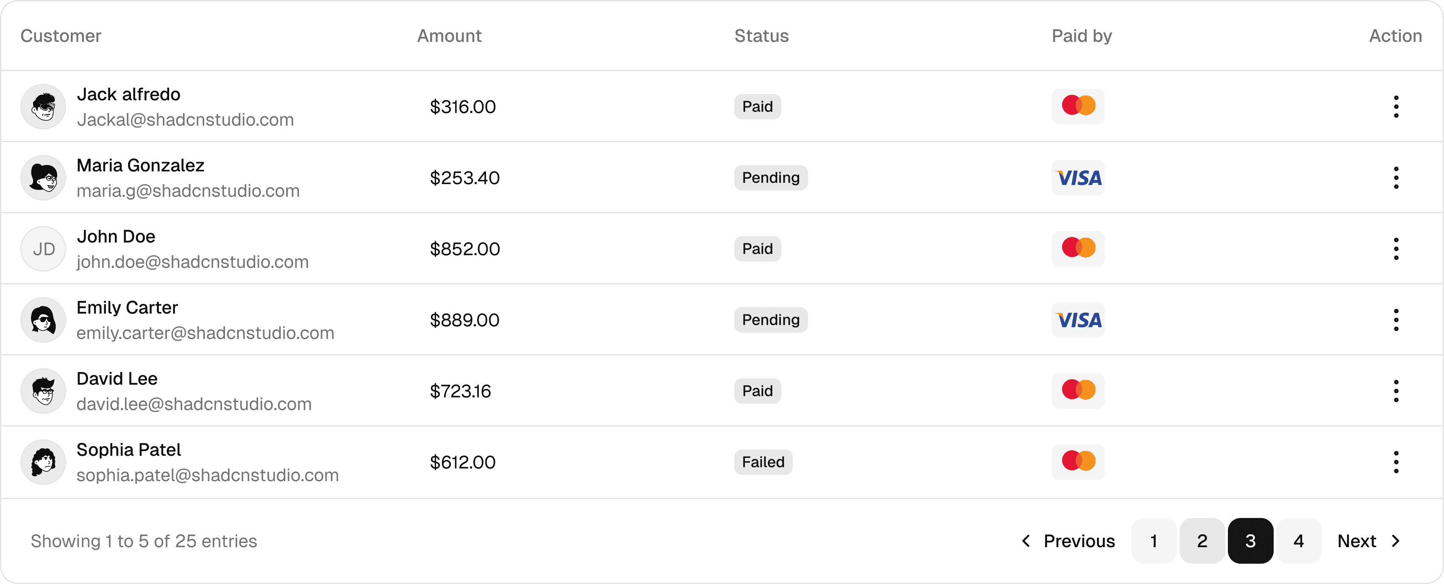Screen dimensions: 1444x584
Task: Open action menu for Jack alfredo
Action: click(1396, 106)
